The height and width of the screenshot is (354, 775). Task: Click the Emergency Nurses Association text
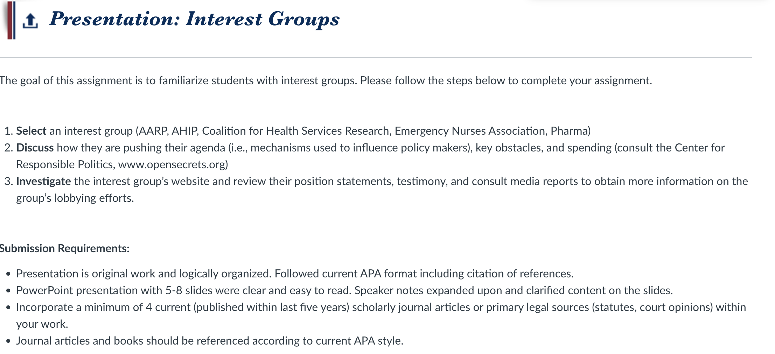(469, 131)
